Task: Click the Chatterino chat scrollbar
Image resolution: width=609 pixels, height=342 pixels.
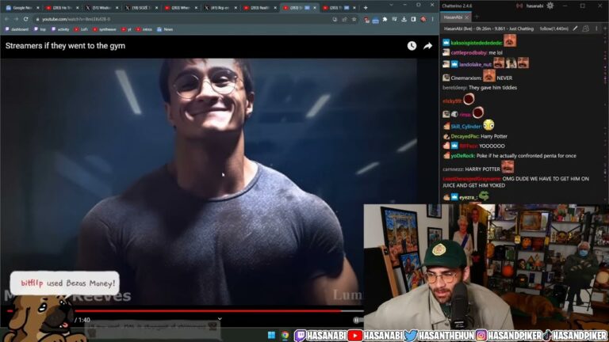Action: 606,116
